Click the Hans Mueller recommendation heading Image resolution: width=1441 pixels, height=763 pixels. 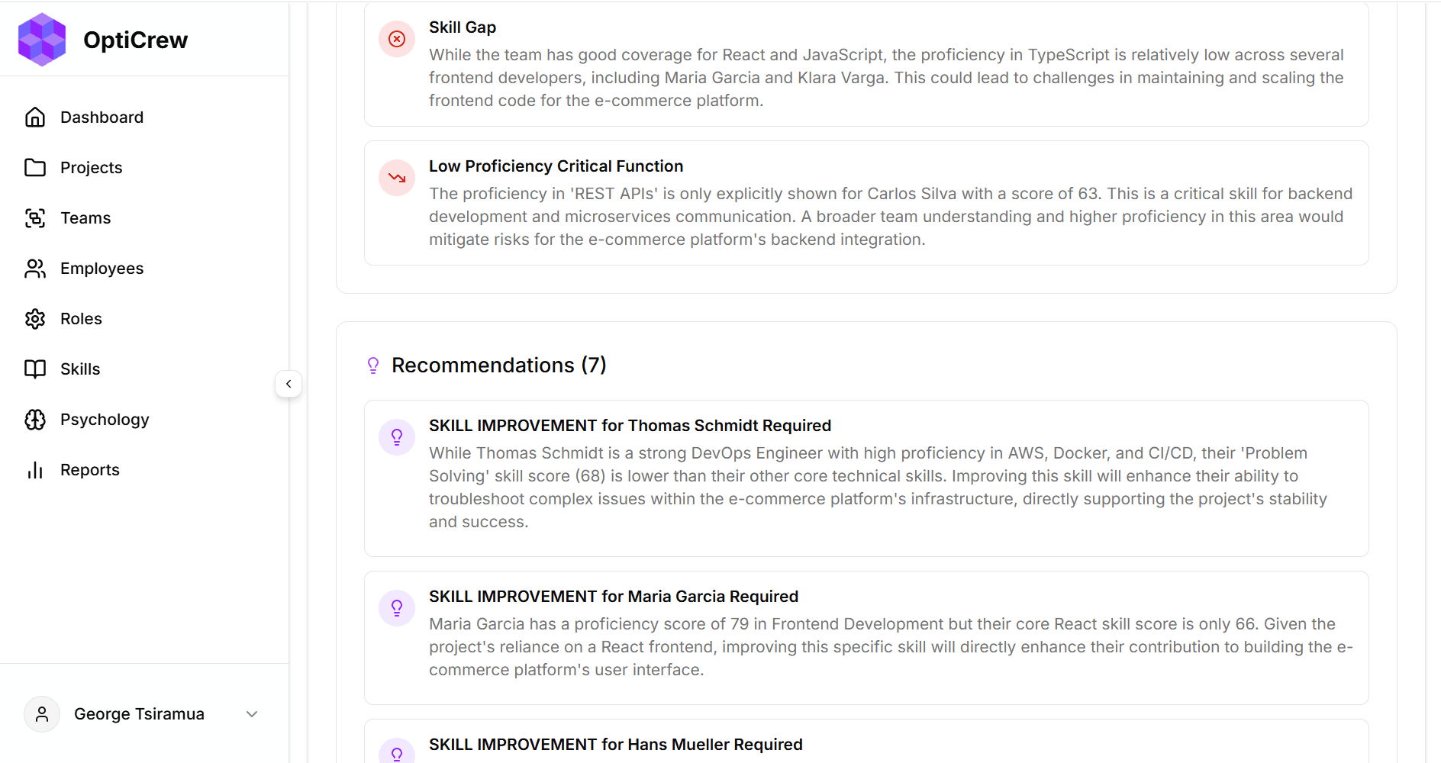(616, 744)
